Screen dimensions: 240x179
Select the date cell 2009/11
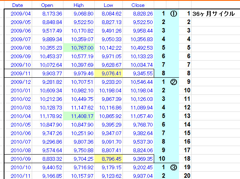pos(21,74)
